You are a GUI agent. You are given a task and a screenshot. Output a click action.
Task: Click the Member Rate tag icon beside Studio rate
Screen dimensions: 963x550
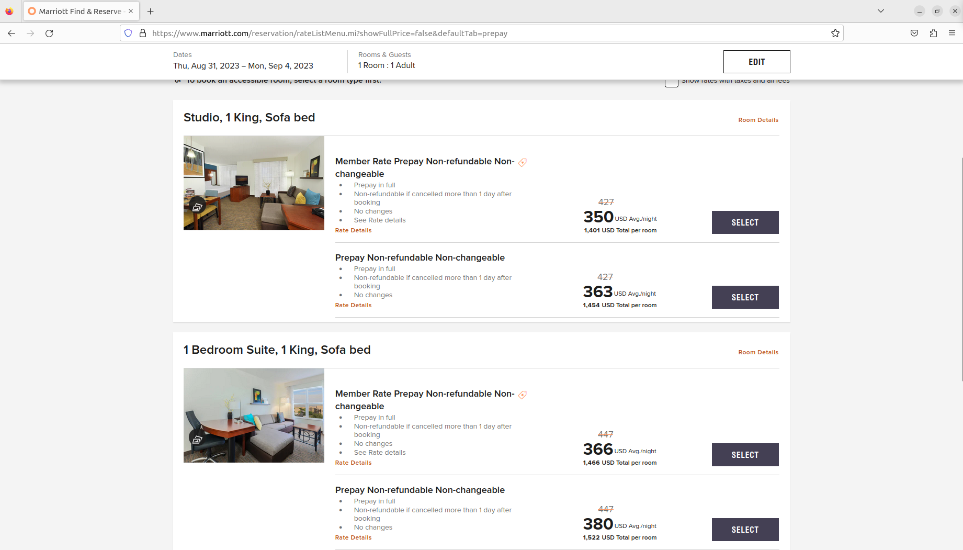tap(522, 162)
